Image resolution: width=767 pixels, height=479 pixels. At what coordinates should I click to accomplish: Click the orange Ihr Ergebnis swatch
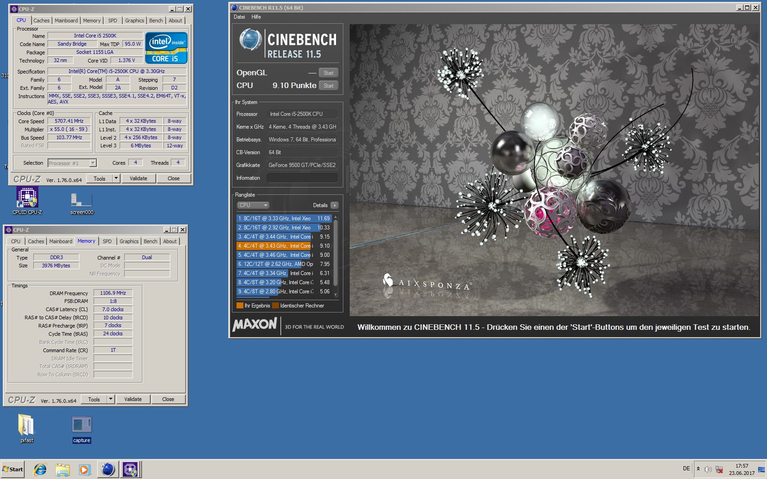[x=240, y=306]
